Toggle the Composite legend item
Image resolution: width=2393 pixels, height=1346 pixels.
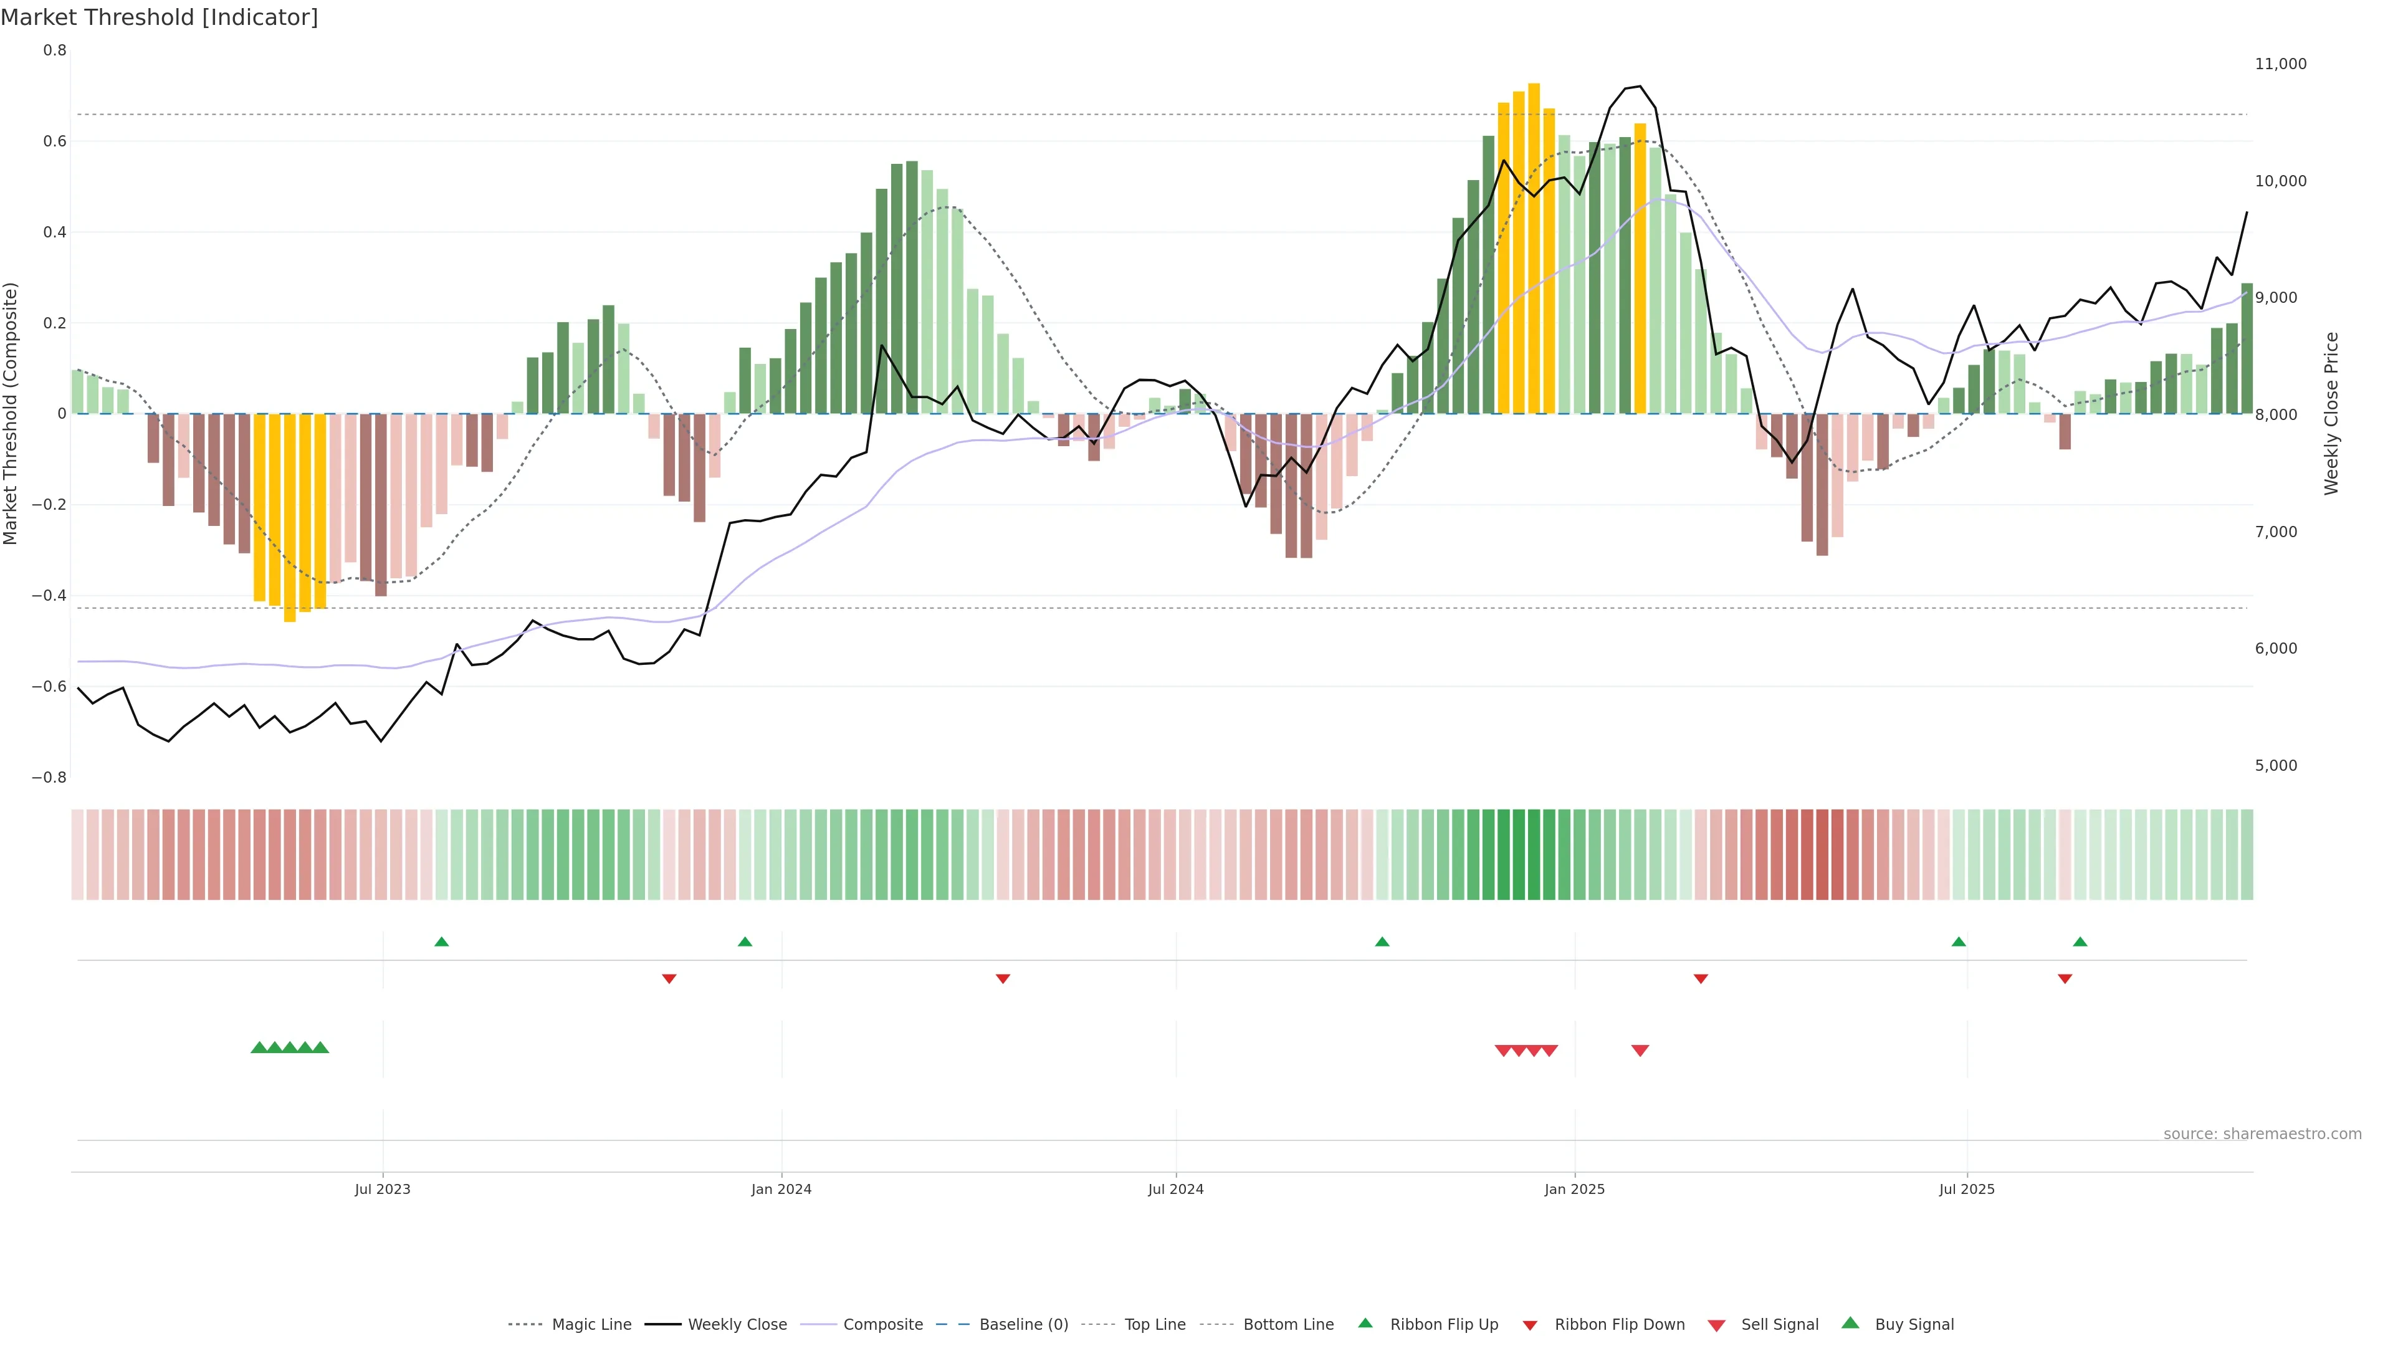click(882, 1325)
